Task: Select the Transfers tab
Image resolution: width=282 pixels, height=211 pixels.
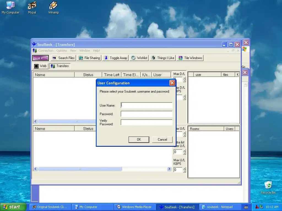Action: tap(60, 66)
